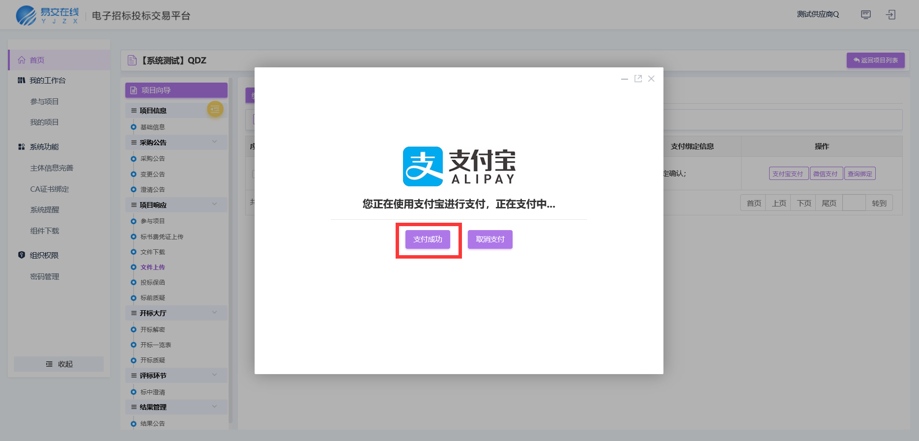The image size is (919, 441).
Task: Open 密码管理 in sidebar
Action: click(44, 276)
